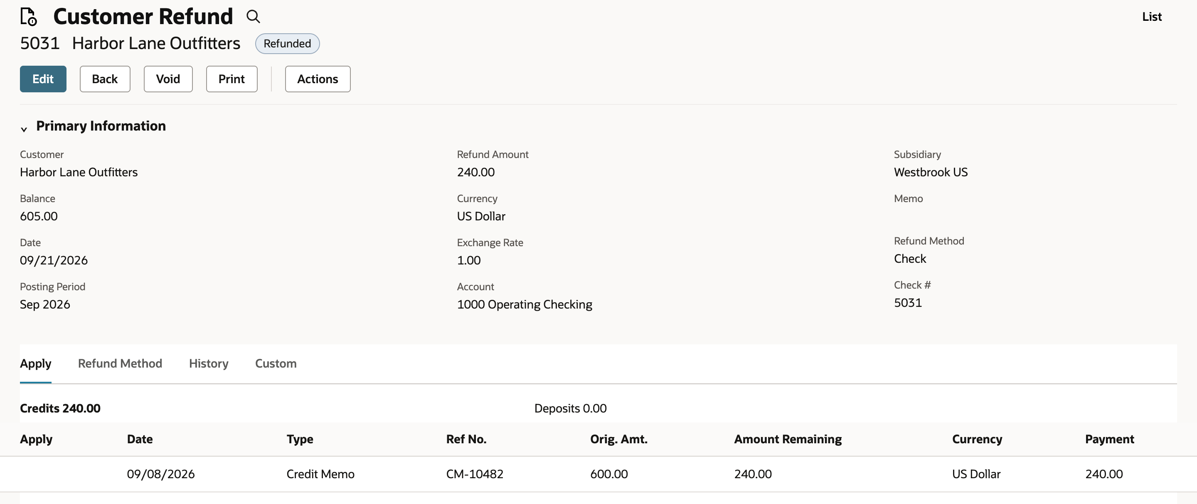Open the List link at top right
The width and height of the screenshot is (1197, 504).
pos(1152,17)
